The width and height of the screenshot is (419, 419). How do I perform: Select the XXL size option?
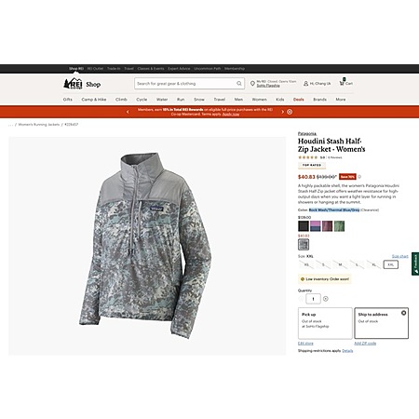point(391,264)
